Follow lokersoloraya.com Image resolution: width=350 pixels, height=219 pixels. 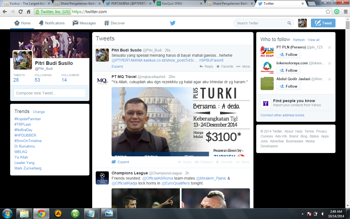(288, 70)
